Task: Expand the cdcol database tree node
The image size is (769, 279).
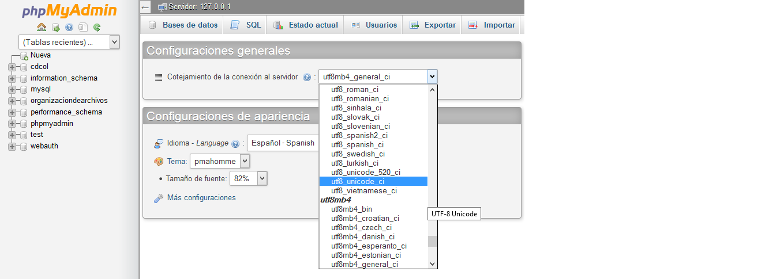Action: click(x=12, y=67)
